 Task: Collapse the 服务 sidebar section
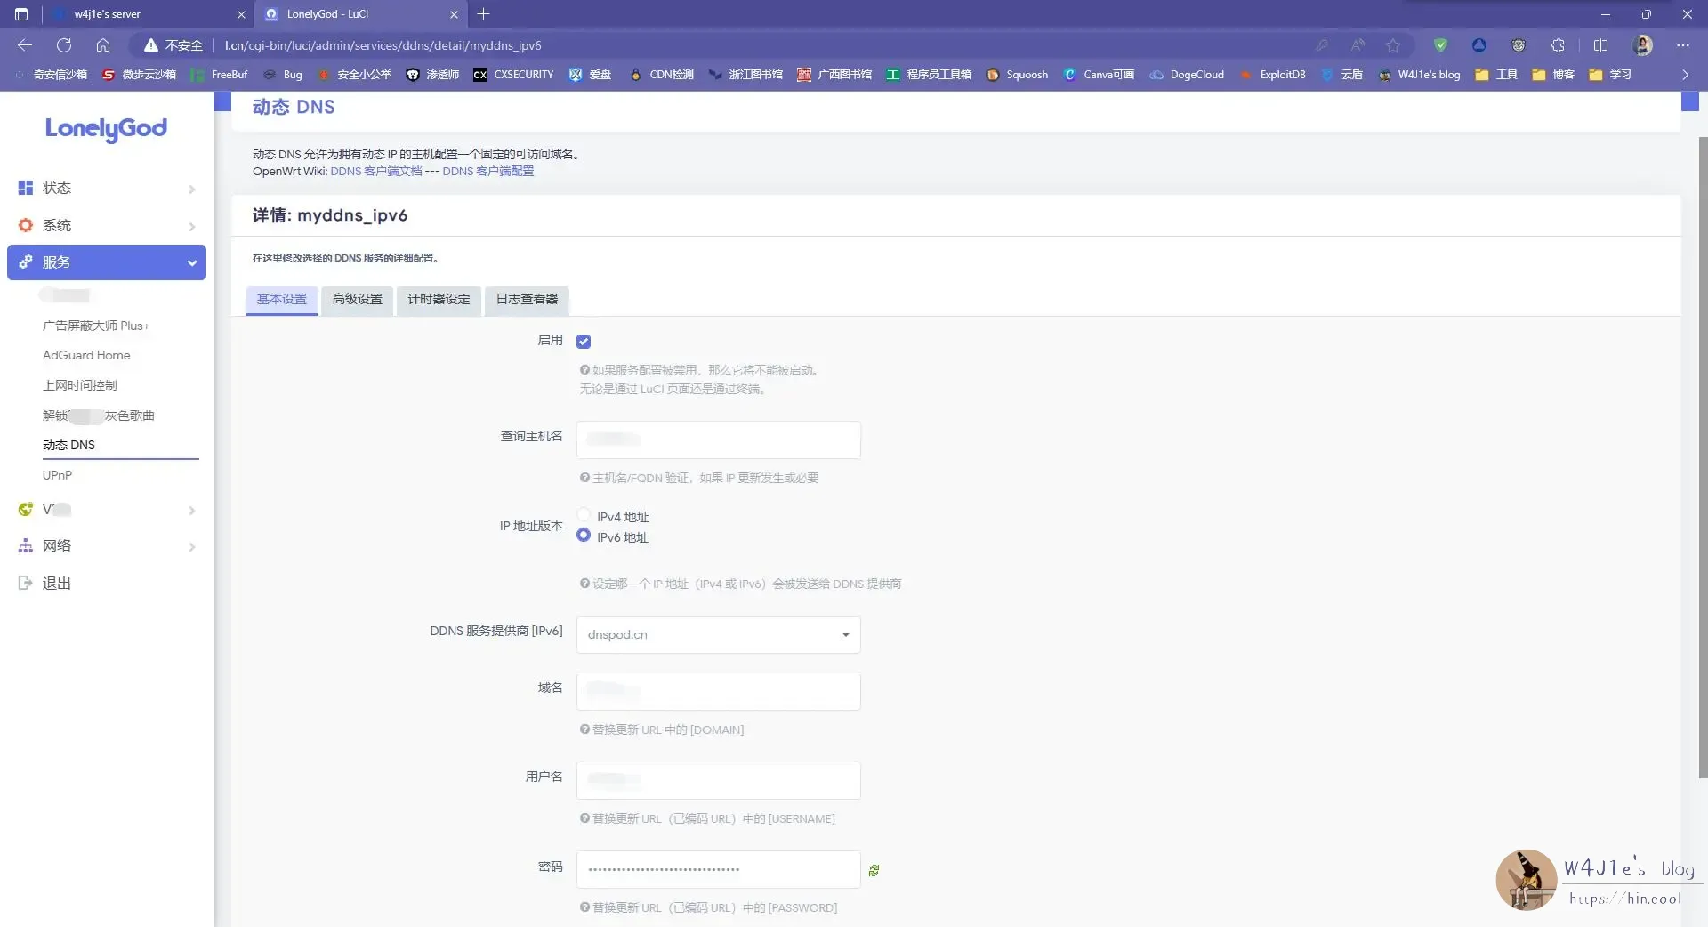[192, 262]
